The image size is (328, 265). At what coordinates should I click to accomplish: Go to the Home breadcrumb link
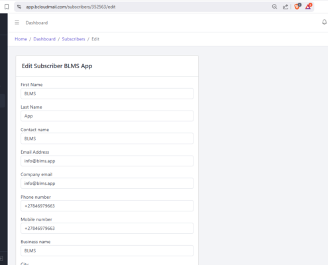click(21, 39)
